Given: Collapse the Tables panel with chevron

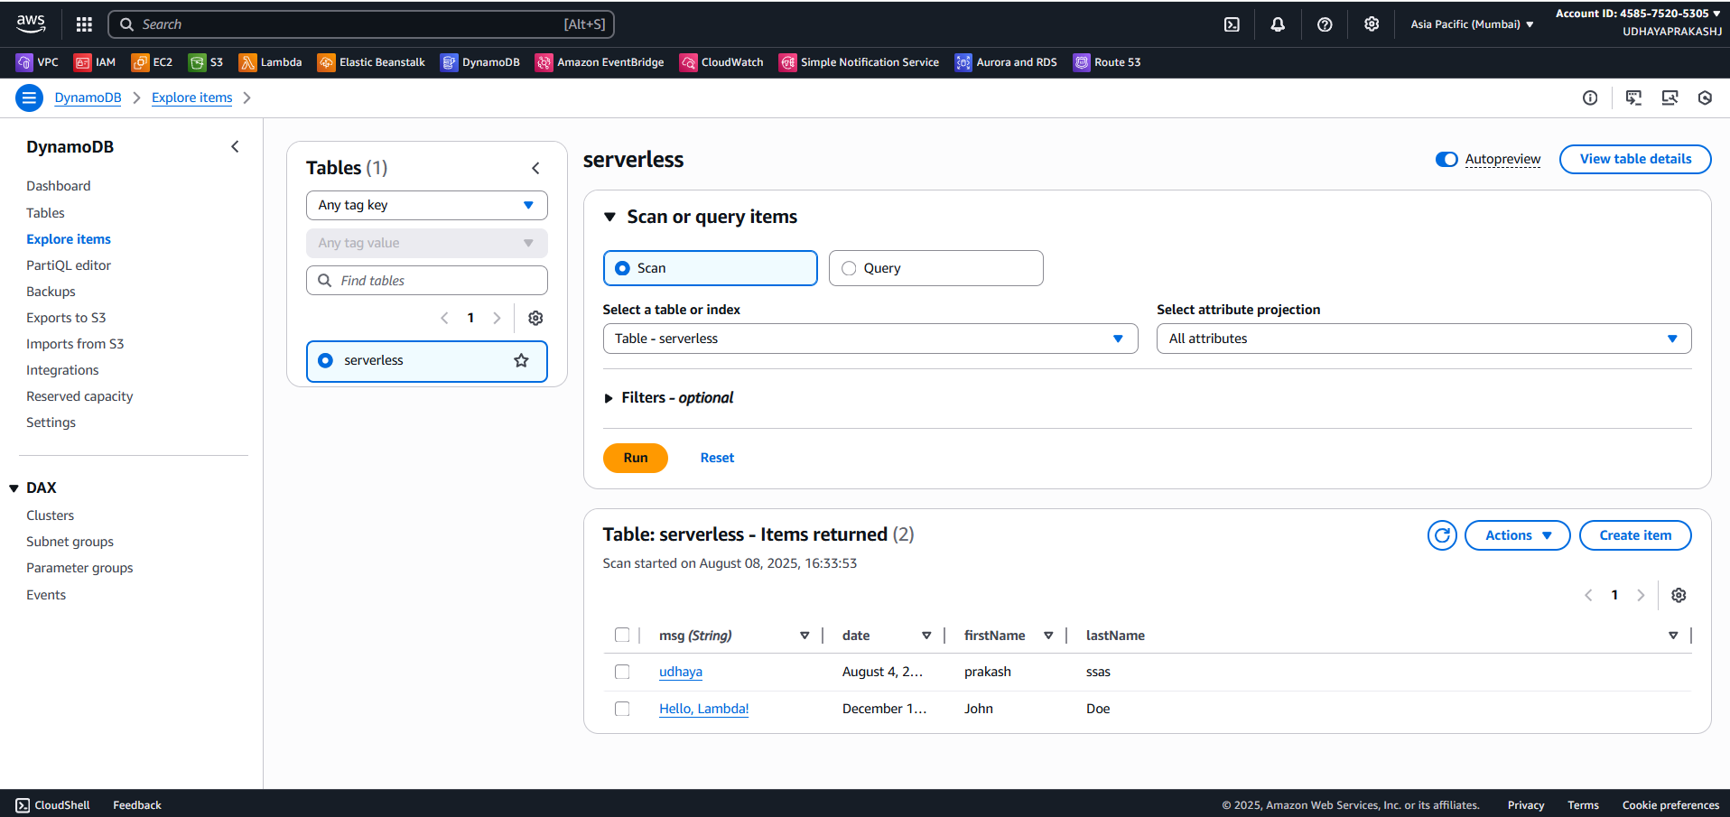Looking at the screenshot, I should pos(535,168).
